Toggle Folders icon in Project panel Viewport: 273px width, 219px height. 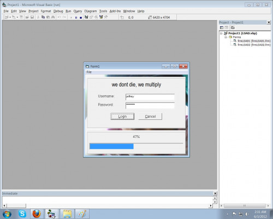coord(233,27)
